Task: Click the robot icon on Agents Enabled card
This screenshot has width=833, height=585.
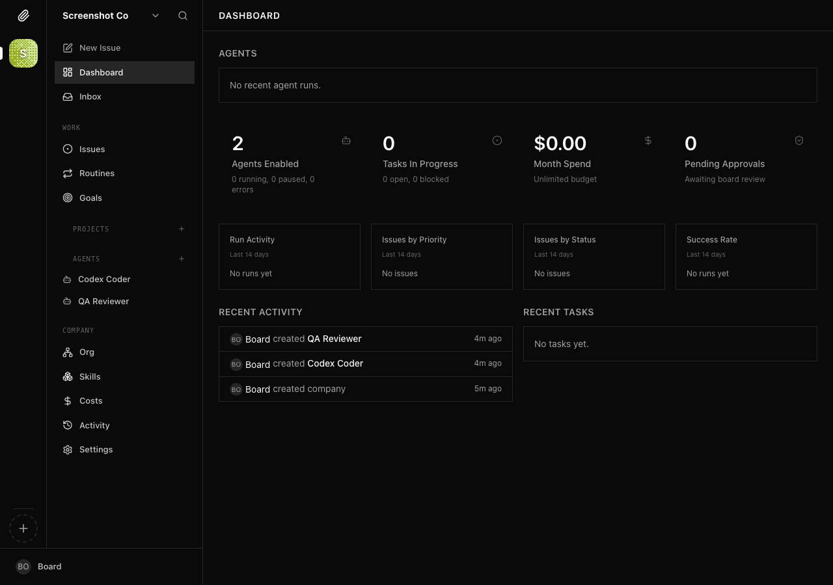Action: click(346, 140)
